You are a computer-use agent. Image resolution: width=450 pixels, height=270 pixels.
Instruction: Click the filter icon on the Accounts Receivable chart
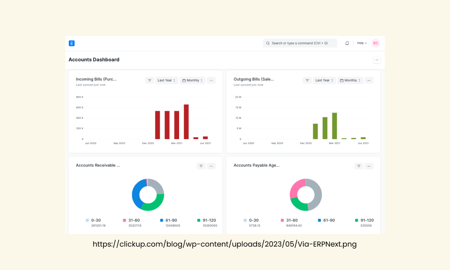click(201, 166)
